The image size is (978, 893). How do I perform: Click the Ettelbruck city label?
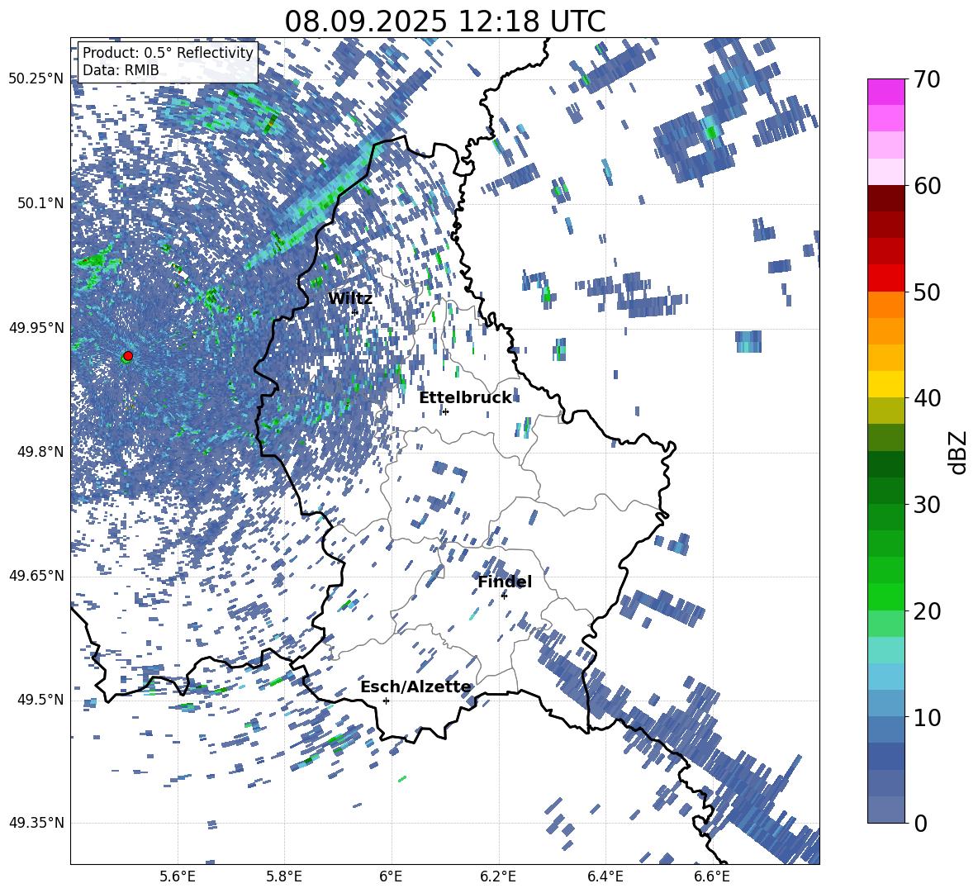(465, 398)
